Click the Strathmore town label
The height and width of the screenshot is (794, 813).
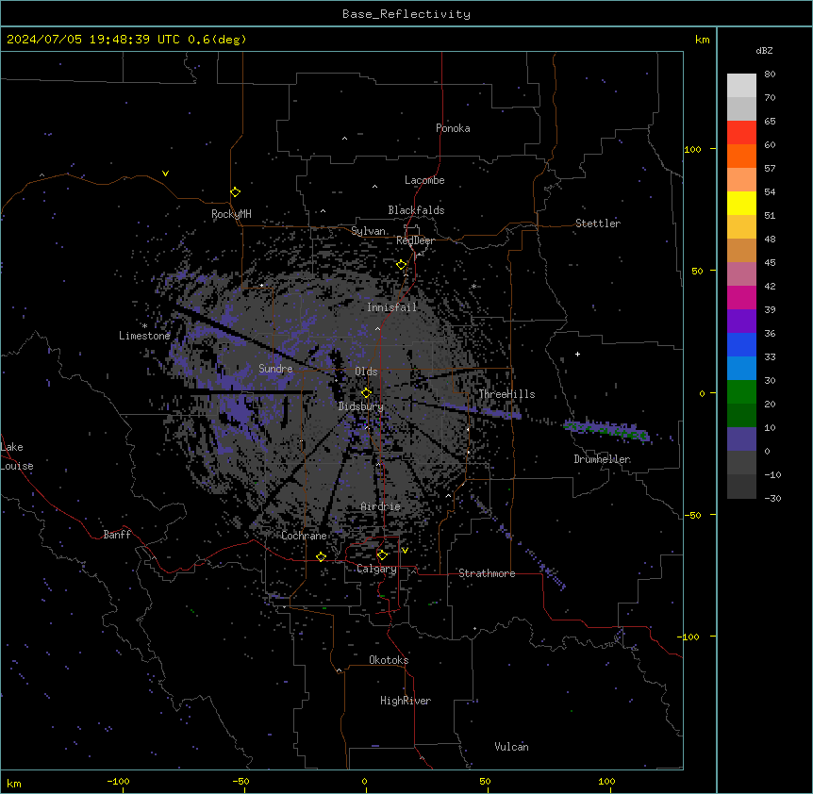(487, 573)
